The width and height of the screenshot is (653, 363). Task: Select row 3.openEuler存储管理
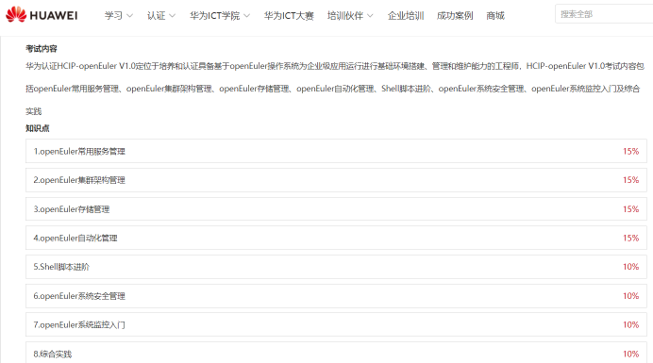pyautogui.click(x=336, y=209)
